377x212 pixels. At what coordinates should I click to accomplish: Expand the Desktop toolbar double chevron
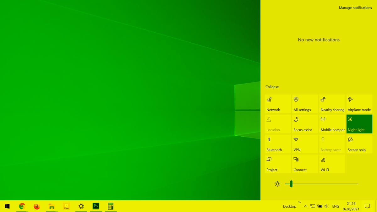pos(299,202)
